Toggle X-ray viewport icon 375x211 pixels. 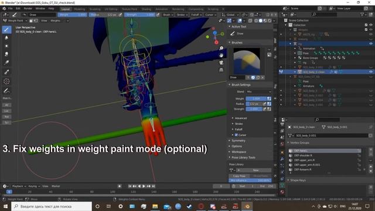[x=250, y=21]
